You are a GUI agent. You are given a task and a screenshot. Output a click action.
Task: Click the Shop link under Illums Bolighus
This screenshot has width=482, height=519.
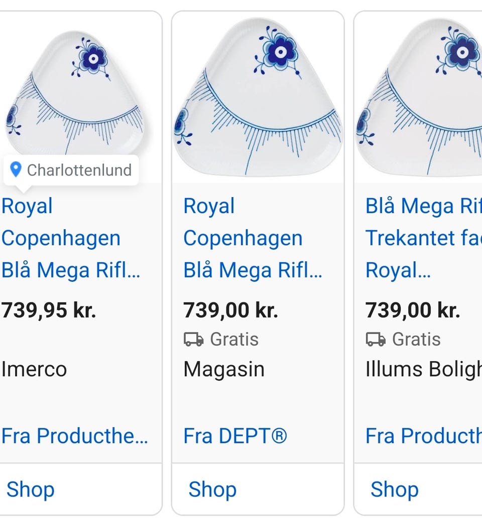pos(394,489)
